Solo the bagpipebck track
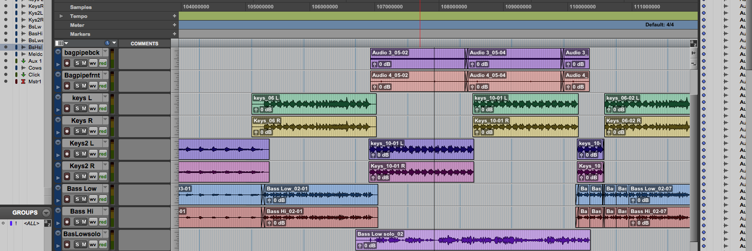Viewport: 752px width, 251px height. pyautogui.click(x=76, y=63)
